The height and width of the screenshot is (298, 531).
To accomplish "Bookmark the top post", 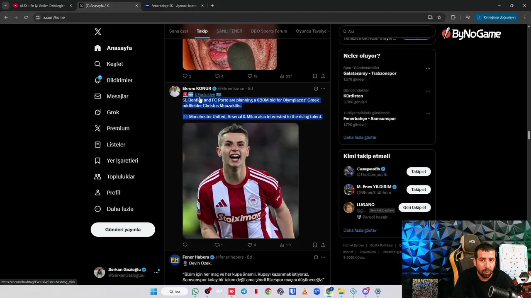I will click(315, 76).
